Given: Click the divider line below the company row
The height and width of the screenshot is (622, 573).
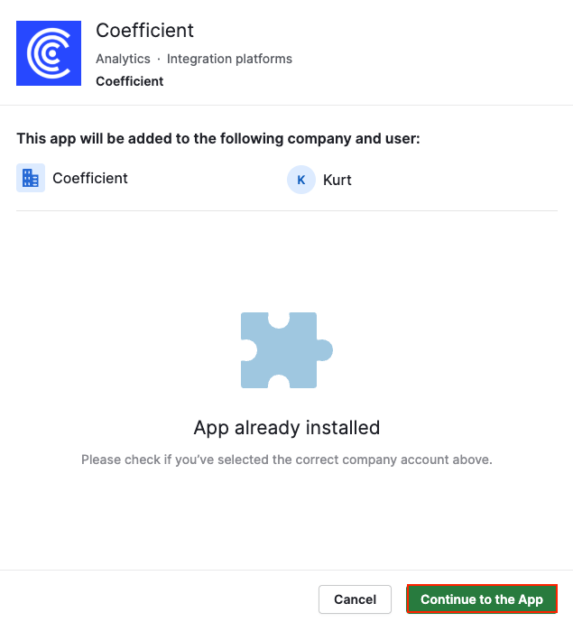Looking at the screenshot, I should pos(287,211).
